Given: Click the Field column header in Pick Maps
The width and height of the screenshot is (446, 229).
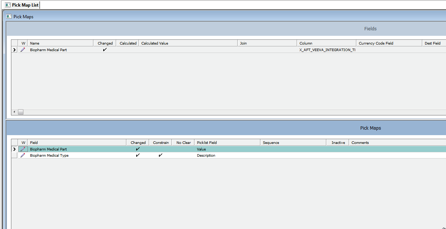Looking at the screenshot, I should click(77, 142).
